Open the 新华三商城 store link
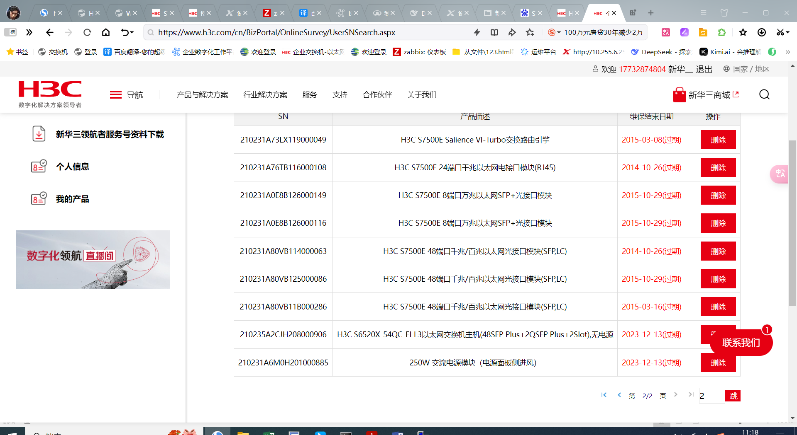The width and height of the screenshot is (797, 435). (x=713, y=95)
